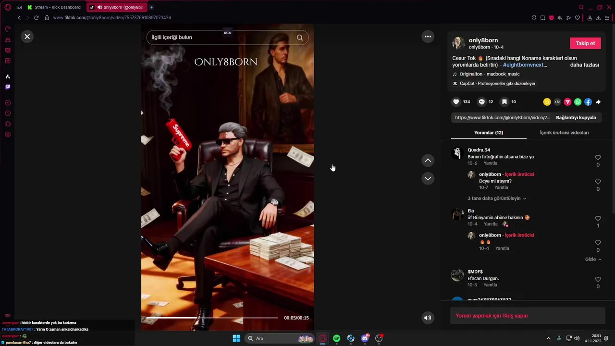615x346 pixels.
Task: Switch to Yorumlar (12) tab
Action: pos(489,133)
